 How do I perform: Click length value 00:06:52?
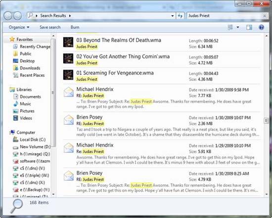coord(211,41)
